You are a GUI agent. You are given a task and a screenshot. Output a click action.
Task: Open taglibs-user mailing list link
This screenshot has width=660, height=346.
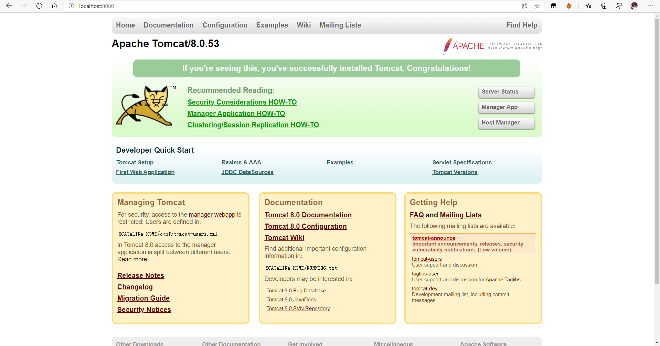(425, 274)
